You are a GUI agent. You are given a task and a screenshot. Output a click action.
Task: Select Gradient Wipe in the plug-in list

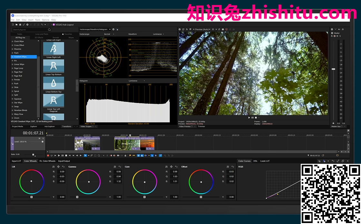(x=24, y=57)
